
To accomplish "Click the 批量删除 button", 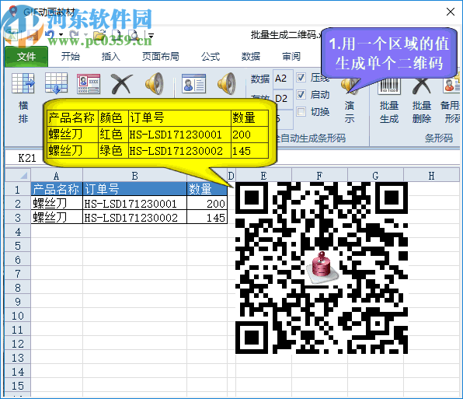I will 422,100.
